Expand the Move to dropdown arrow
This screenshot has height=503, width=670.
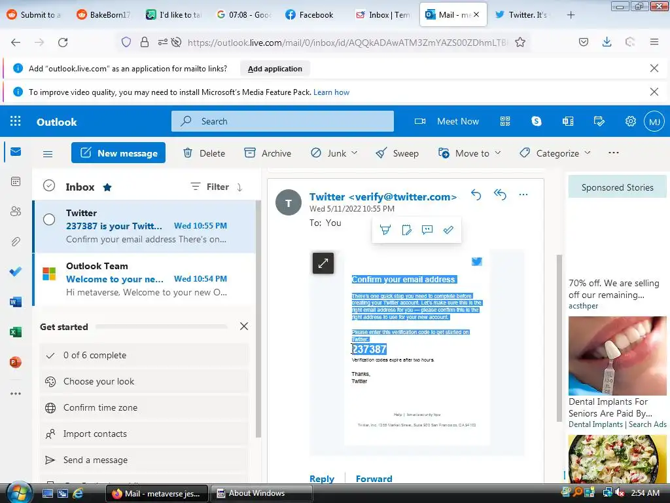pos(498,153)
